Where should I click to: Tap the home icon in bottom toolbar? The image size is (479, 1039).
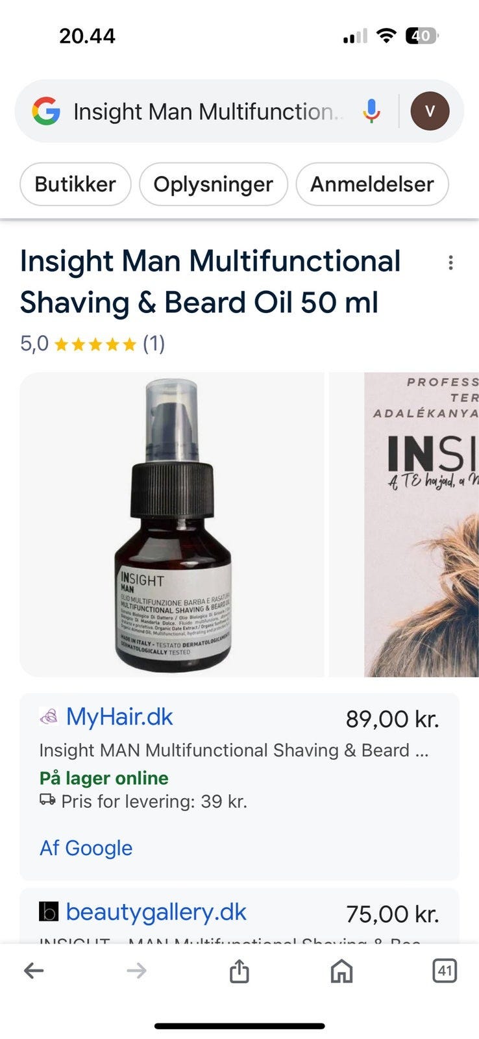coord(341,971)
